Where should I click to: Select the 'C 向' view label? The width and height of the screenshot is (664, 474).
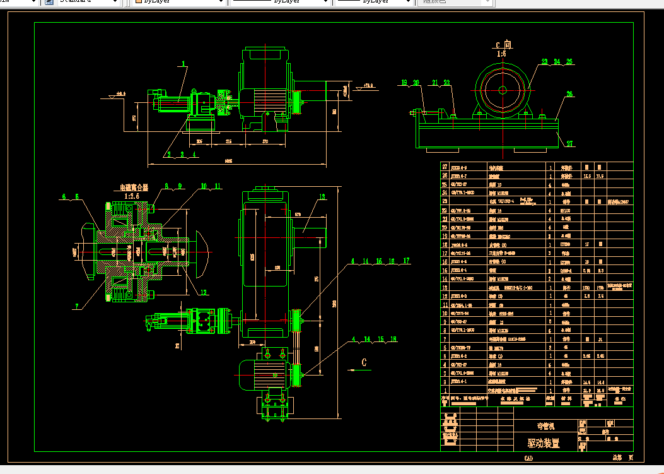(503, 45)
